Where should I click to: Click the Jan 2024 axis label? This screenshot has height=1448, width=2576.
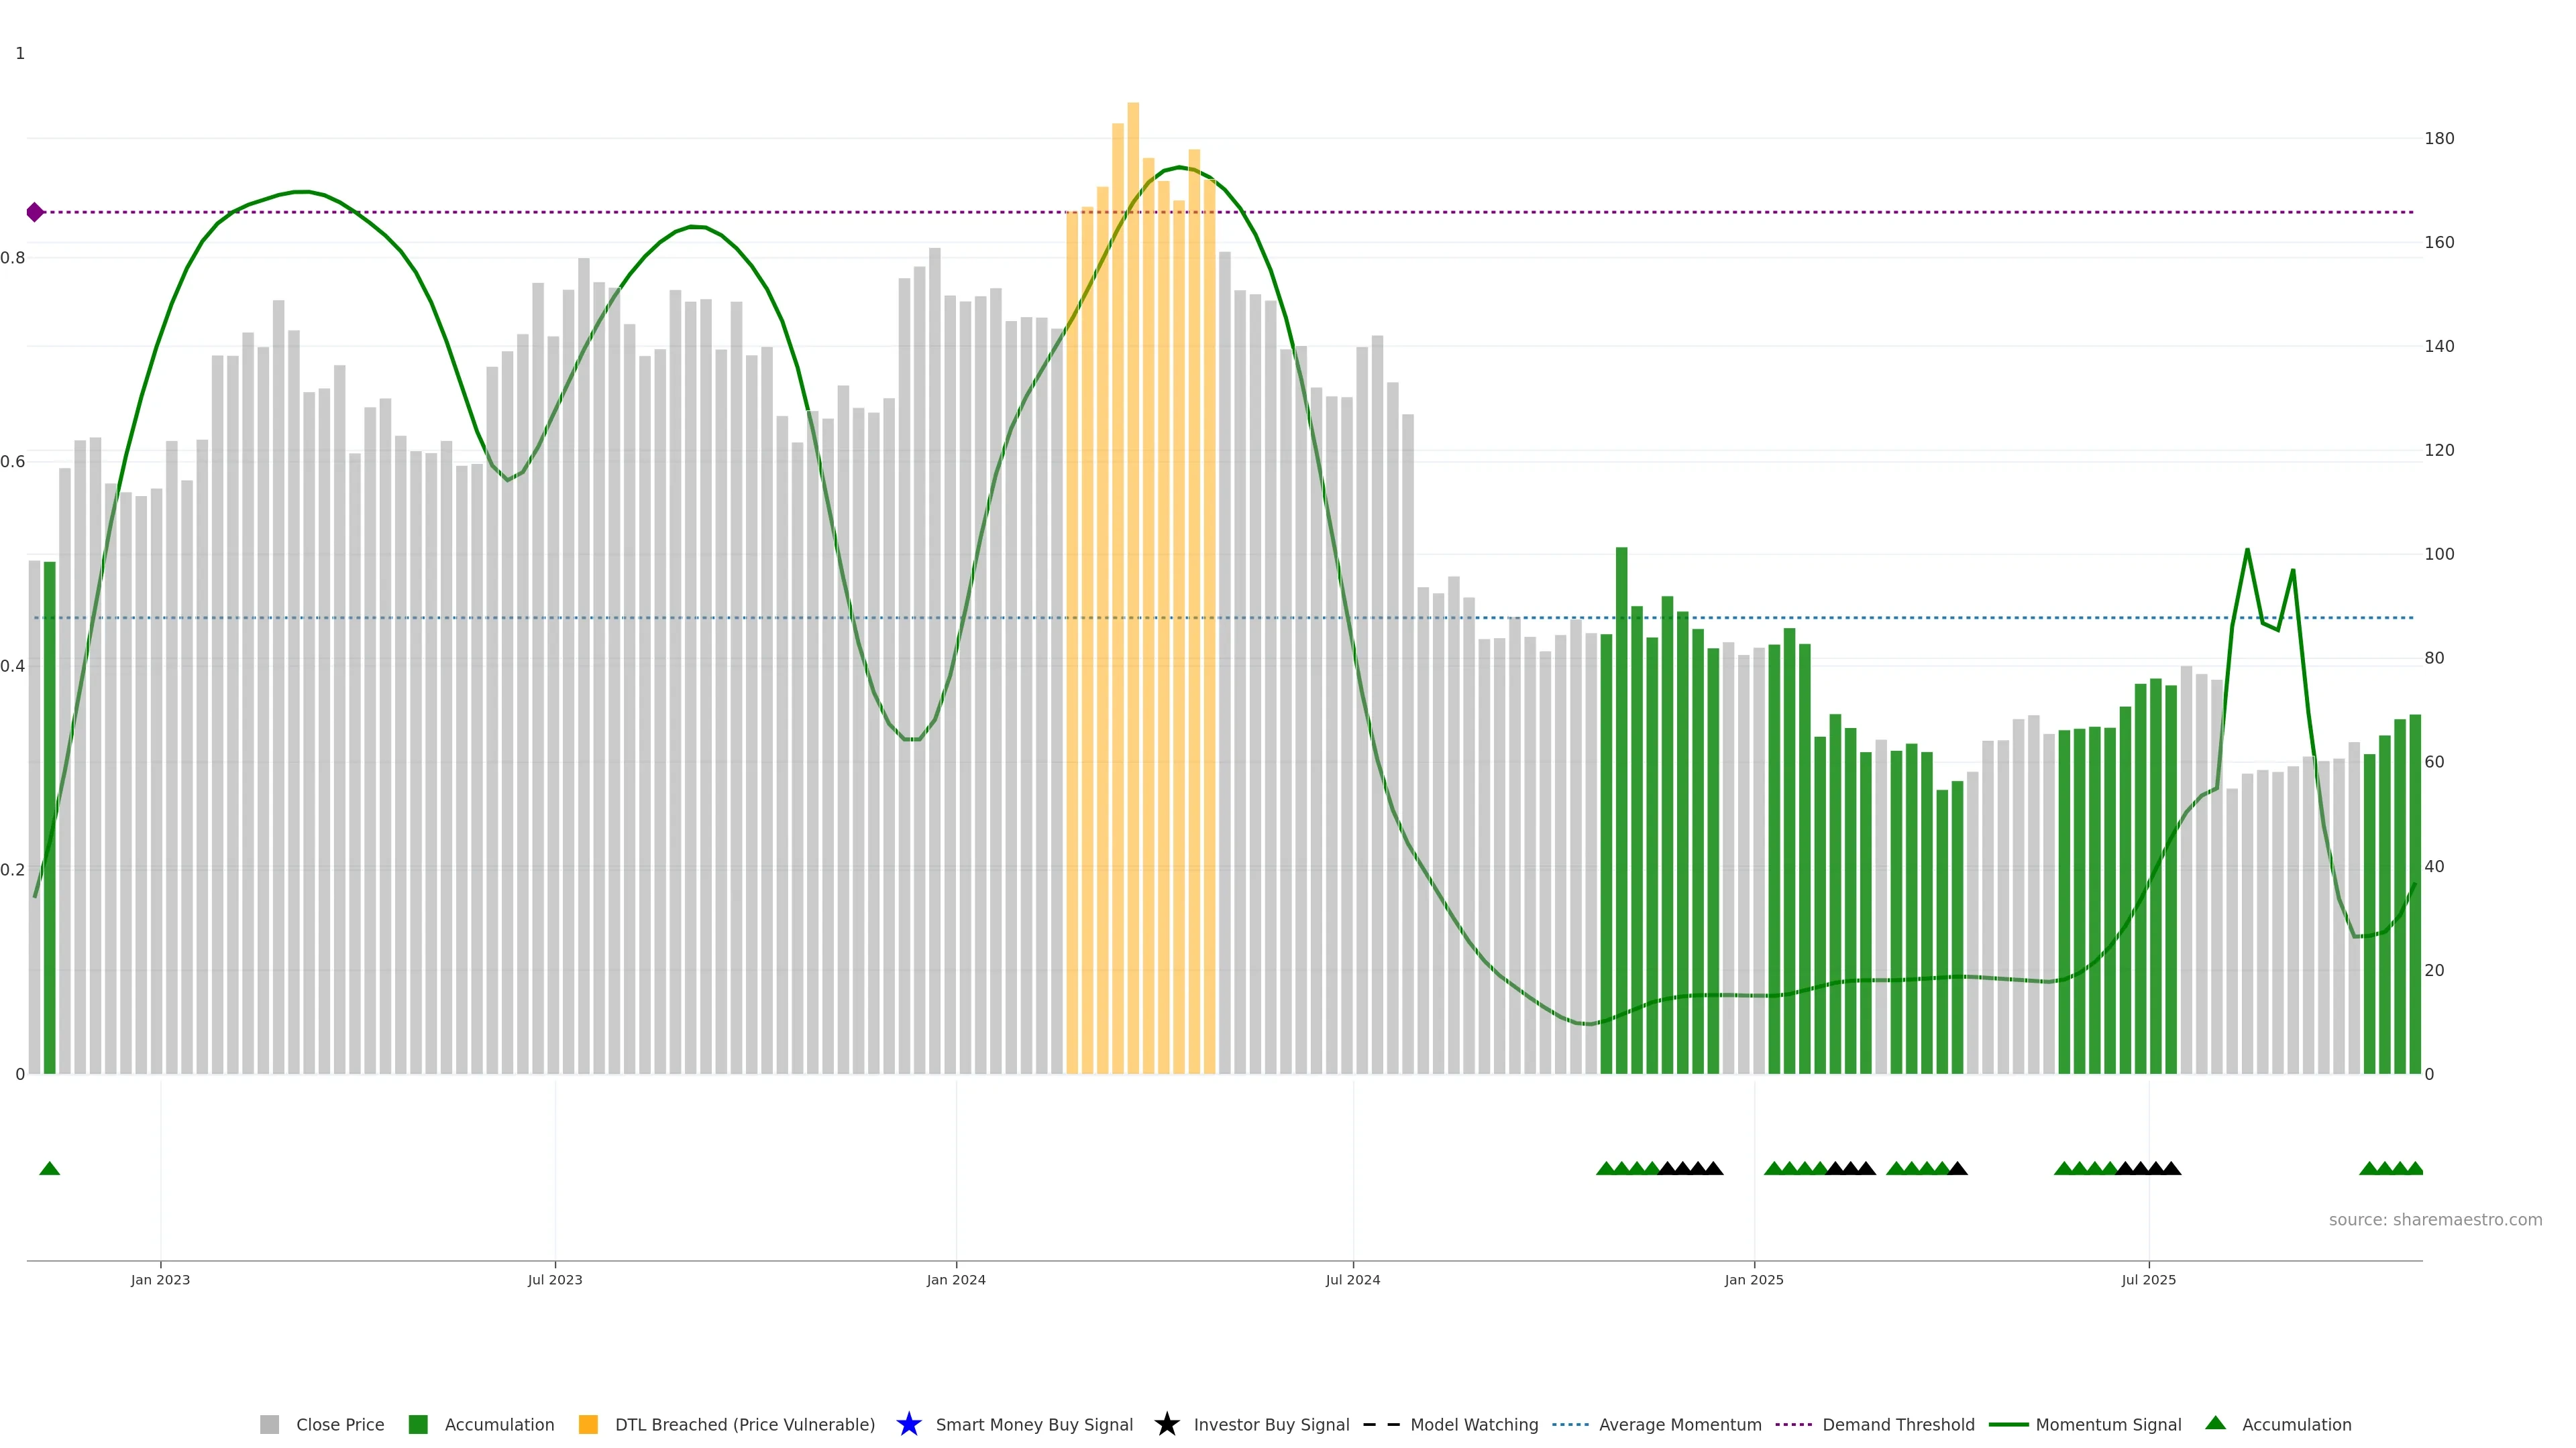click(955, 1279)
